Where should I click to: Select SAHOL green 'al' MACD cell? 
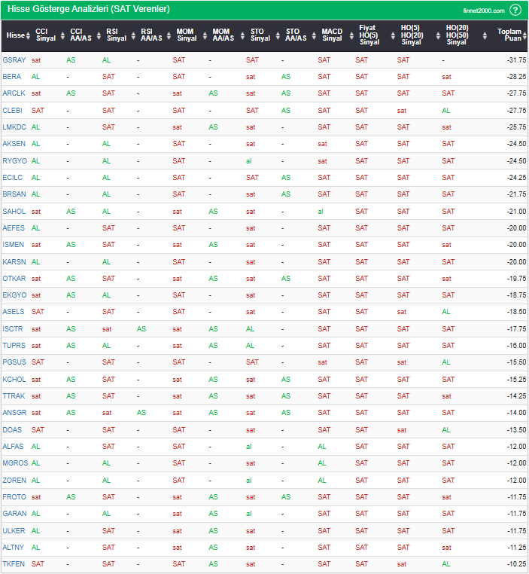pos(321,211)
